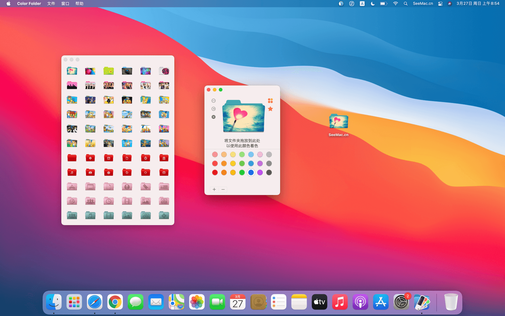Pick the red music note folder icon
Image resolution: width=505 pixels, height=316 pixels.
click(x=72, y=172)
